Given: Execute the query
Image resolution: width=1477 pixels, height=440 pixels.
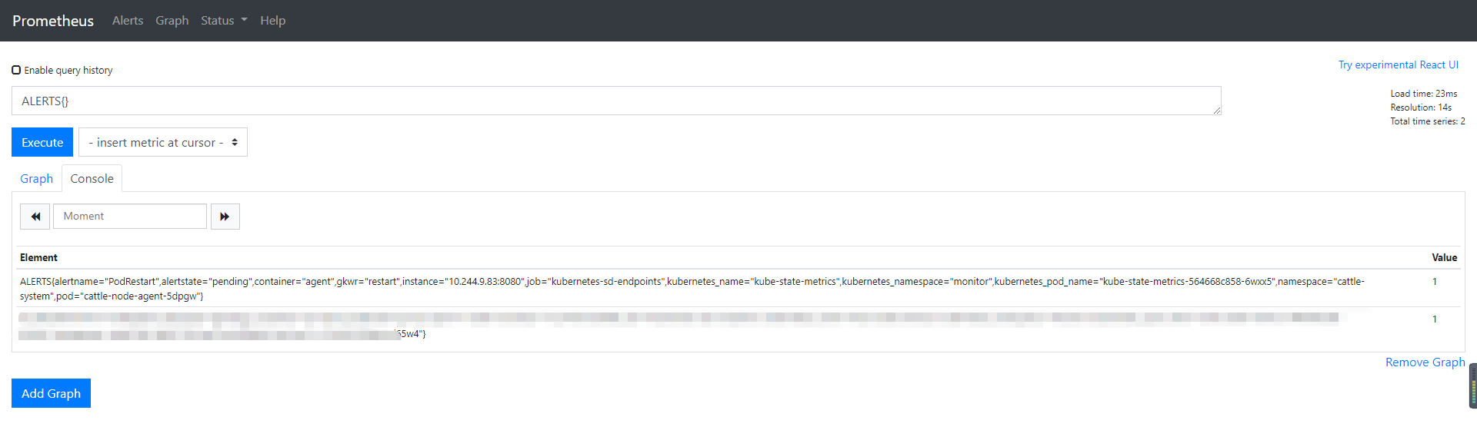Looking at the screenshot, I should click(42, 142).
